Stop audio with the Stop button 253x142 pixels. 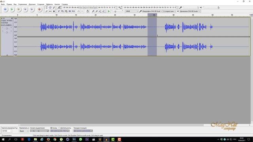coord(19,9)
